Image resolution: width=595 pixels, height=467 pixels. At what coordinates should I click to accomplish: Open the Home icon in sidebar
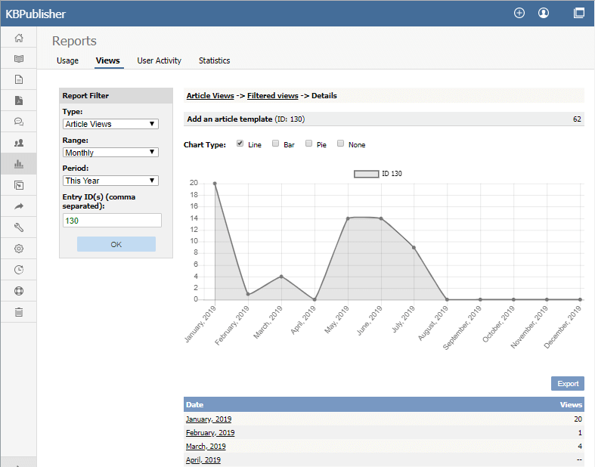pyautogui.click(x=19, y=38)
